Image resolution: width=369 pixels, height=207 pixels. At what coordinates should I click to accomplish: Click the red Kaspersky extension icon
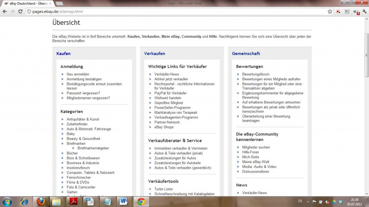click(338, 11)
